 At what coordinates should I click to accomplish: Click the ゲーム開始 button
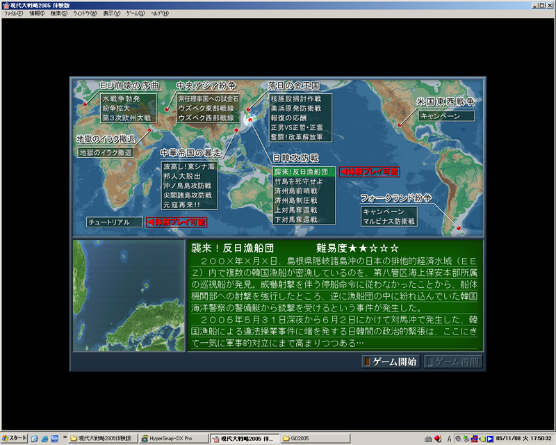(391, 362)
